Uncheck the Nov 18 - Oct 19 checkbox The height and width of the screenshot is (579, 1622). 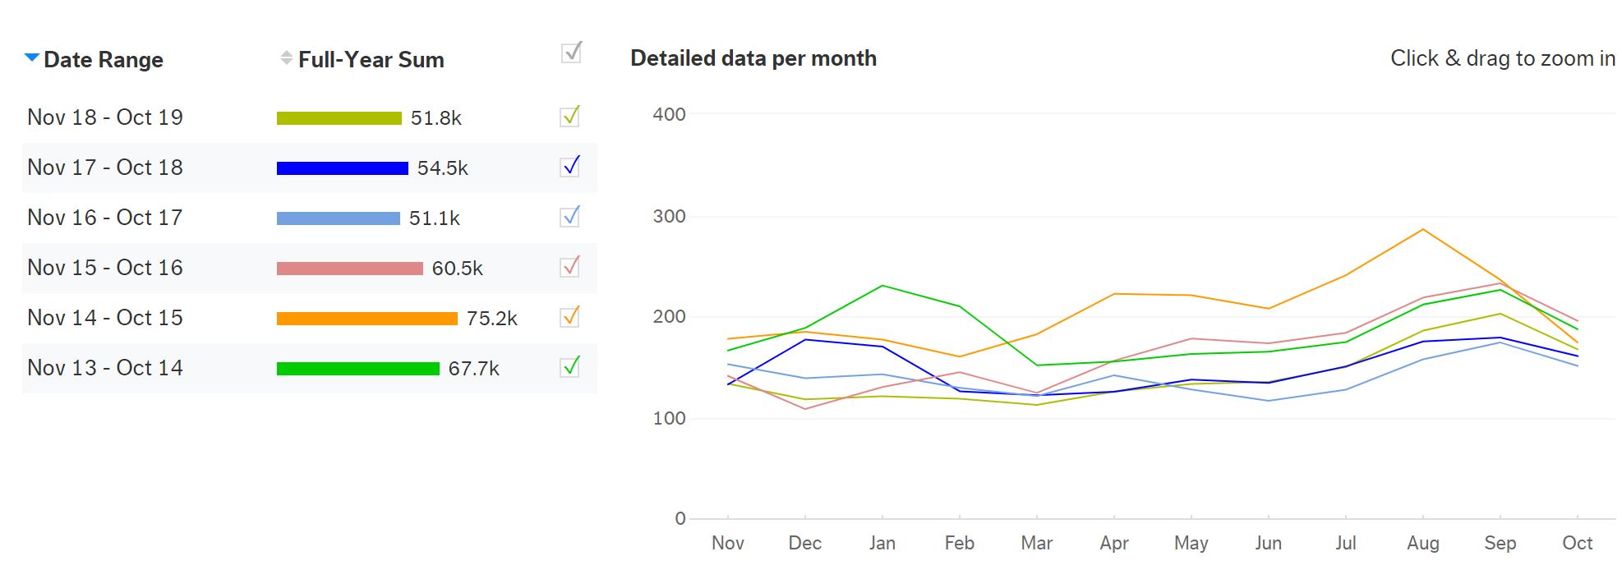[570, 116]
